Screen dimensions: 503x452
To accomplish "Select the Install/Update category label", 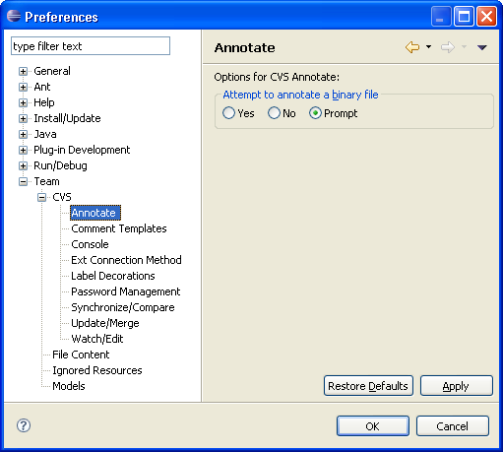I will pyautogui.click(x=67, y=118).
